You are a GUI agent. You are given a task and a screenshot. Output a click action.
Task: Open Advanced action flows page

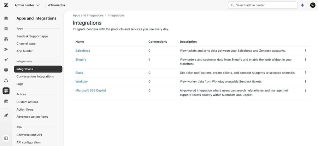pyautogui.click(x=32, y=117)
